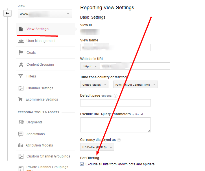Click the Goals flag icon

click(x=21, y=53)
